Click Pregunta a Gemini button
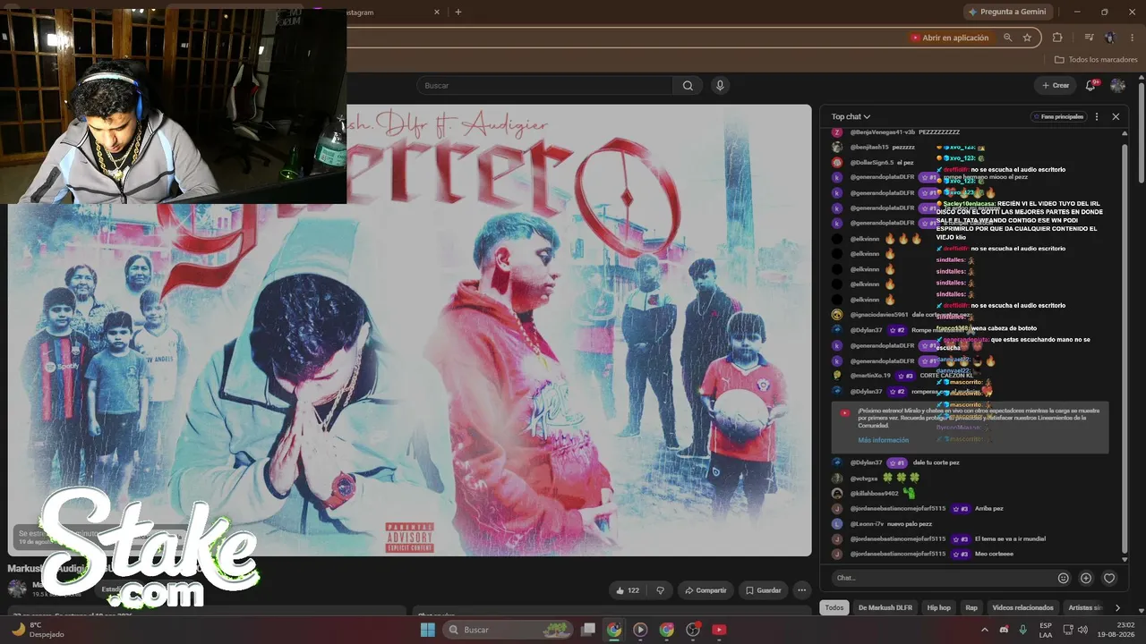 (1006, 12)
